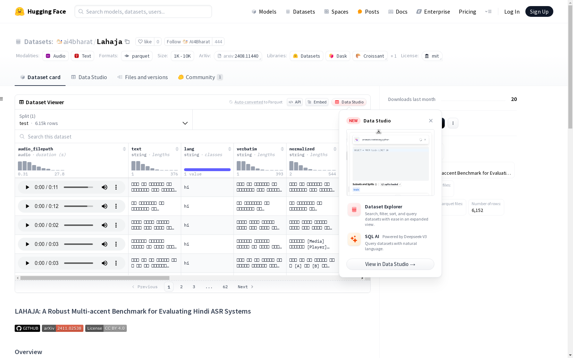Screen dimensions: 573x358
Task: Close the Data Studio popup
Action: [431, 121]
